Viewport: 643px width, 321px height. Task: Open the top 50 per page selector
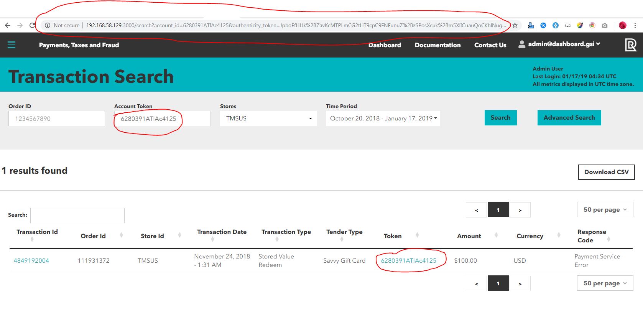605,210
